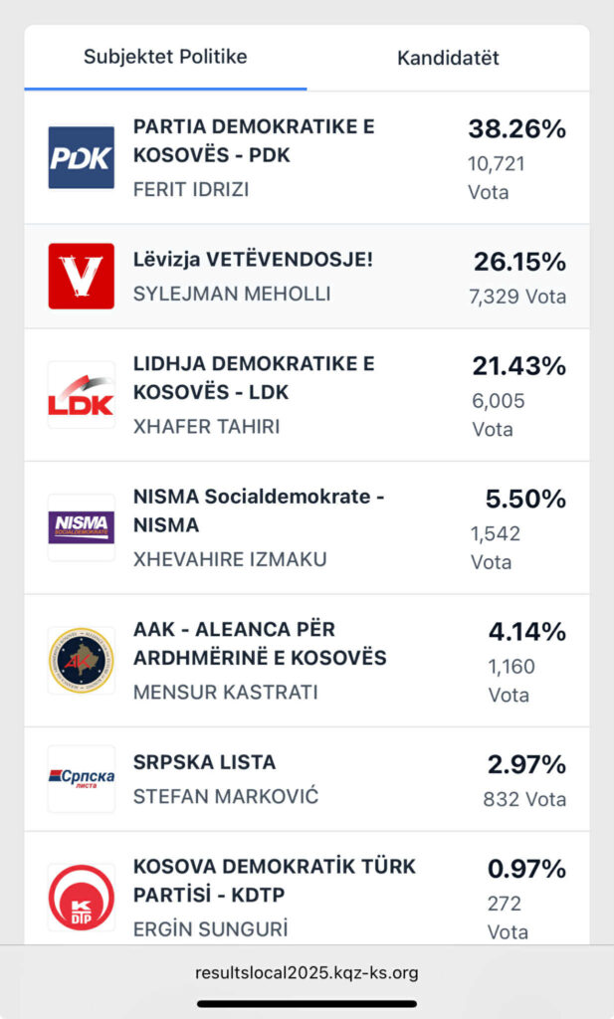The width and height of the screenshot is (614, 1019).
Task: Open Lëvizja Vetëvendosje! party name
Action: click(x=253, y=260)
